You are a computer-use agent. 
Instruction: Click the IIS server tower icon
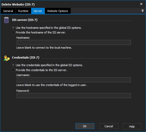tap(7, 20)
